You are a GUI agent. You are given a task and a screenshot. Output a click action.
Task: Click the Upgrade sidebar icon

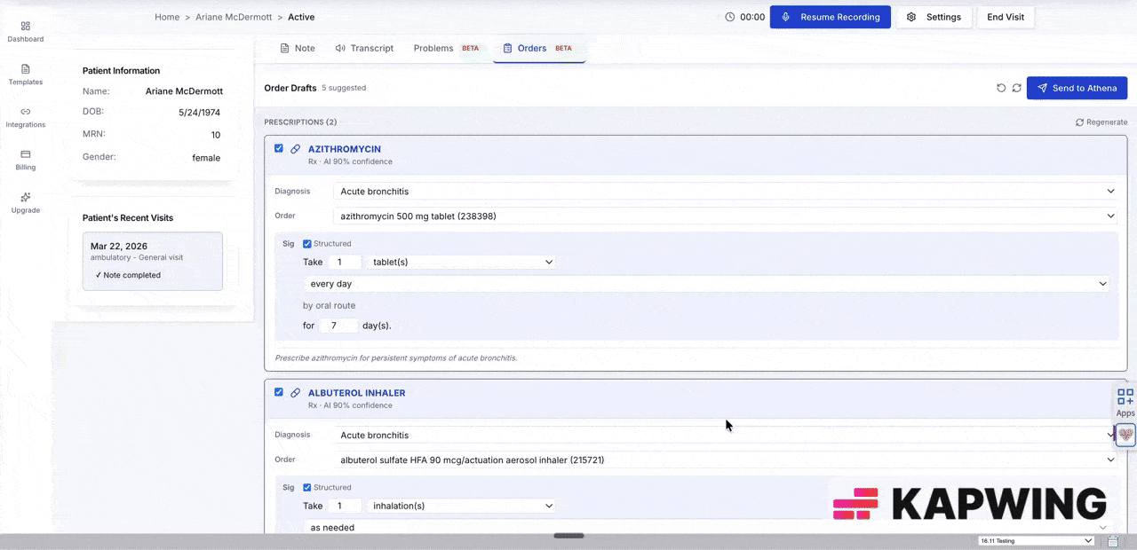25,202
